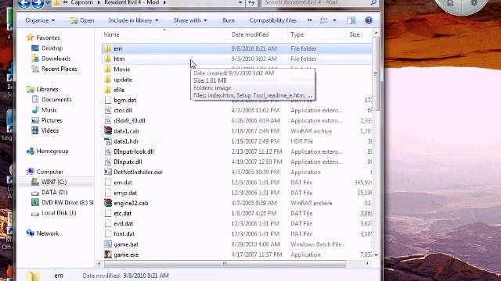Image resolution: width=501 pixels, height=281 pixels.
Task: Open the view options dropdown arrow
Action: coord(334,20)
